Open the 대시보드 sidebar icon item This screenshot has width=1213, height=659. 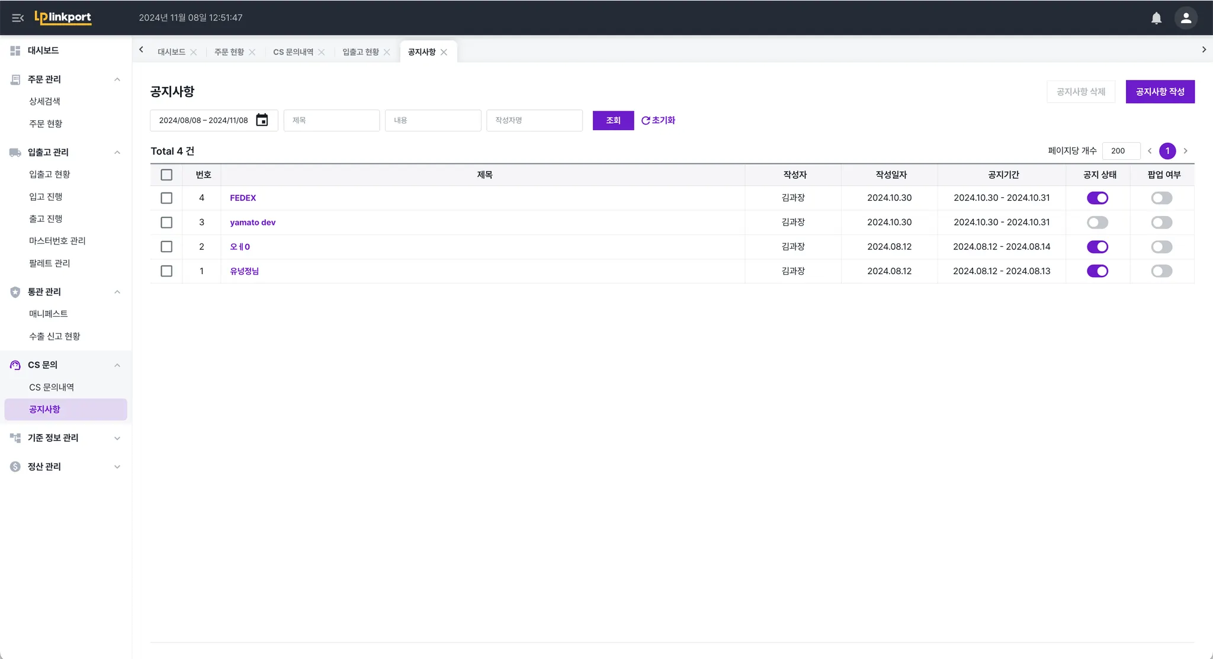coord(15,51)
